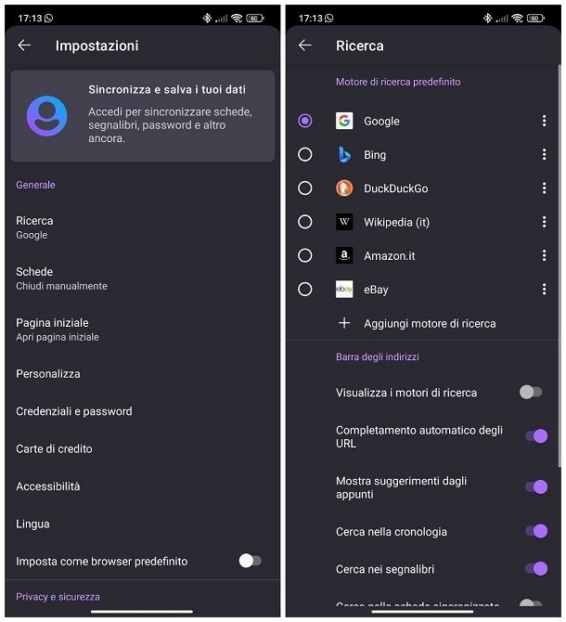Screen dimensions: 566x622
Task: Open Pagina iniziale settings entry
Action: [58, 329]
